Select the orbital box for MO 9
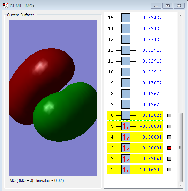The image size is (188, 191). pyautogui.click(x=126, y=83)
